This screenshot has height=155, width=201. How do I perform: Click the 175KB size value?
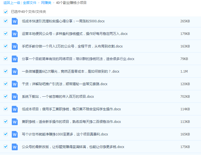pyautogui.click(x=185, y=147)
